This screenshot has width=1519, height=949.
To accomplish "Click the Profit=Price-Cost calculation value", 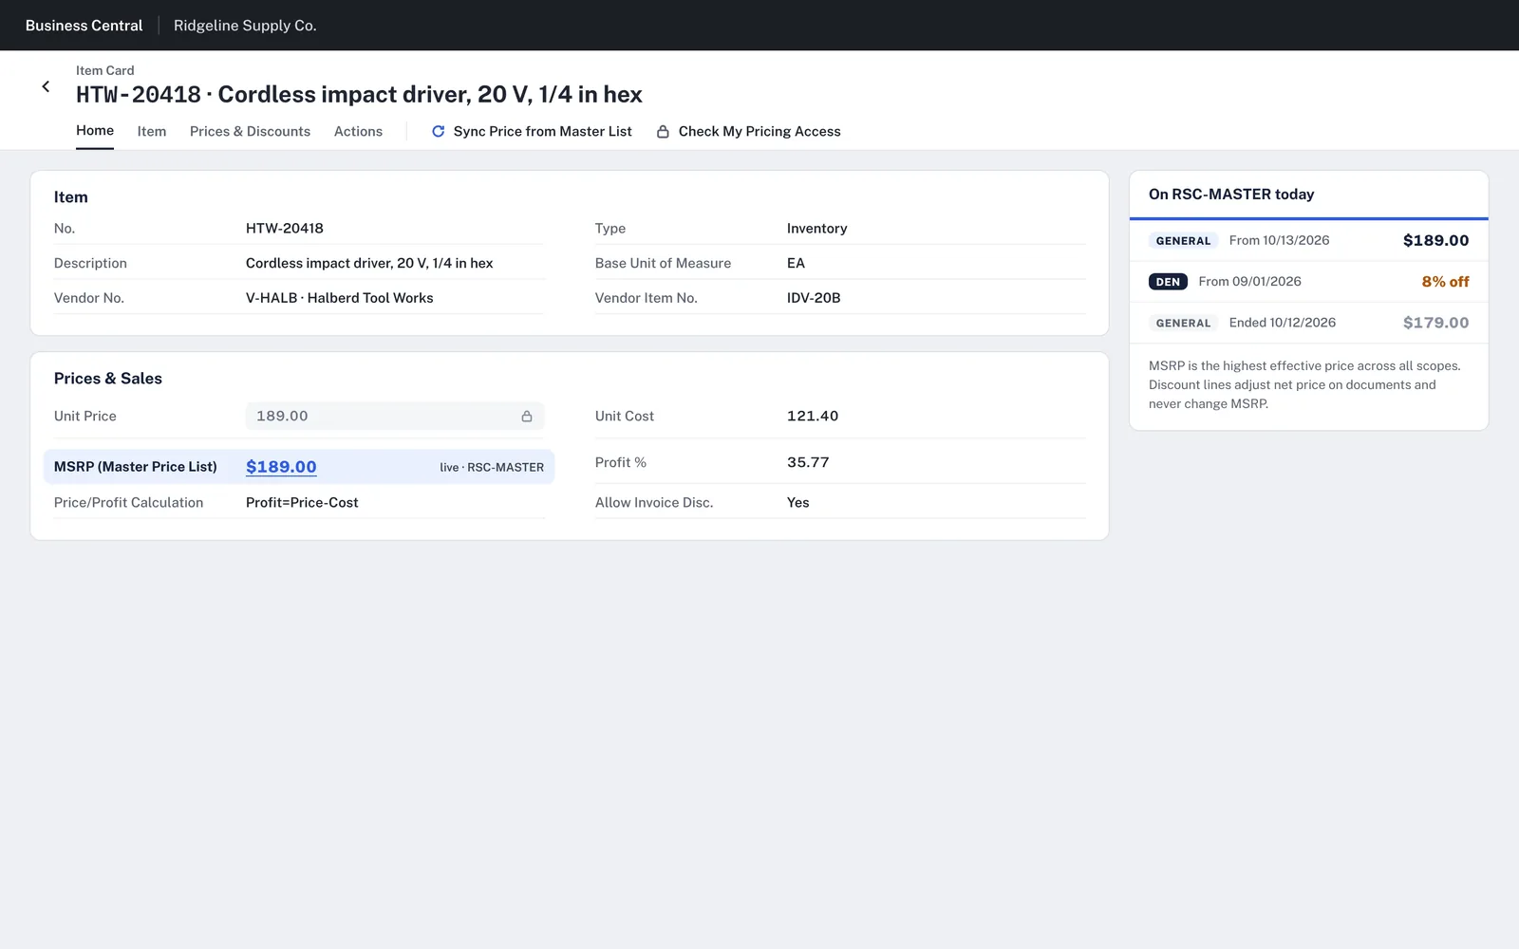I will [302, 503].
